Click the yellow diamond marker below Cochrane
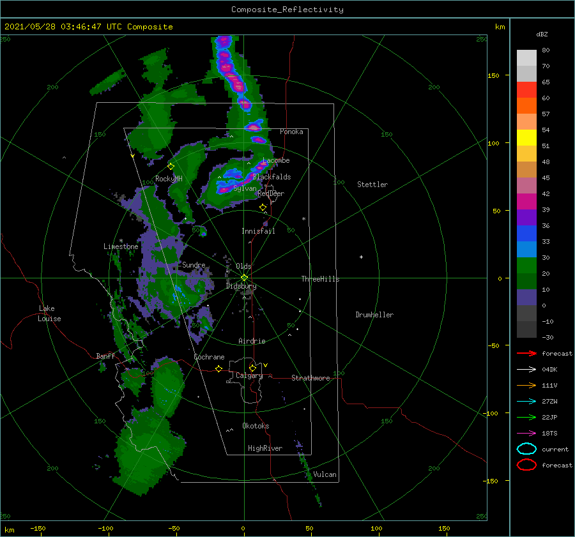 [218, 369]
